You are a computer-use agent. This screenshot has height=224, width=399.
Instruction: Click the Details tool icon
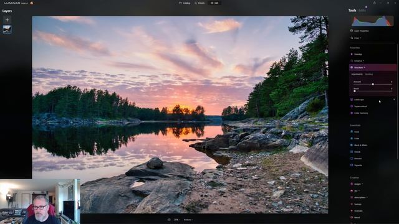click(x=352, y=152)
